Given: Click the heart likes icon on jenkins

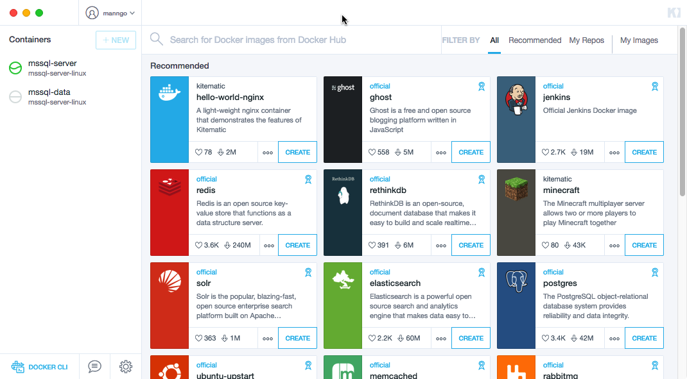Looking at the screenshot, I should tap(545, 152).
